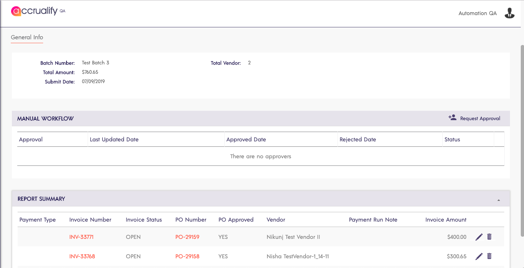Screen dimensions: 524x268
Task: Open purchase order link PO-29158
Action: click(187, 256)
